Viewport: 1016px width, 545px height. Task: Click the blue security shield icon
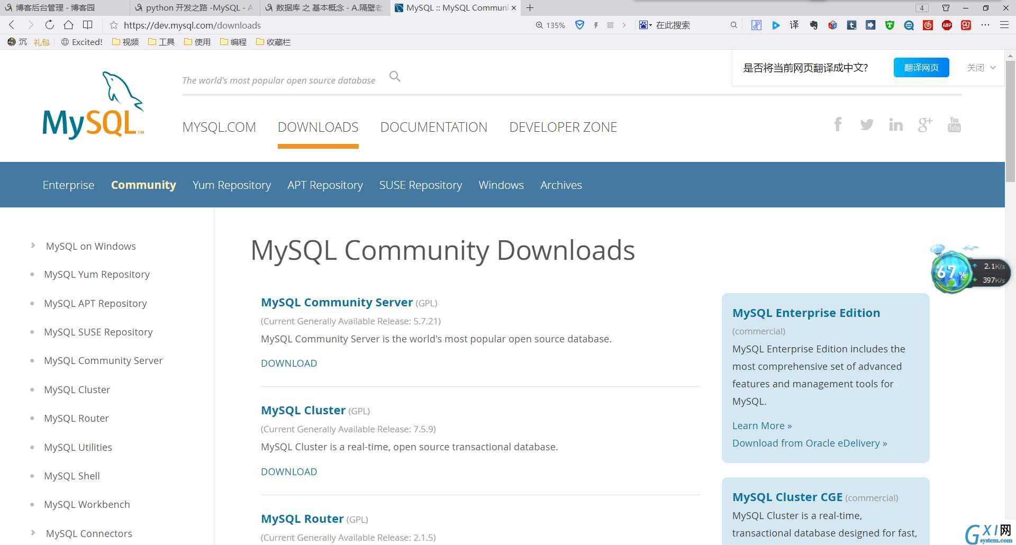[579, 25]
